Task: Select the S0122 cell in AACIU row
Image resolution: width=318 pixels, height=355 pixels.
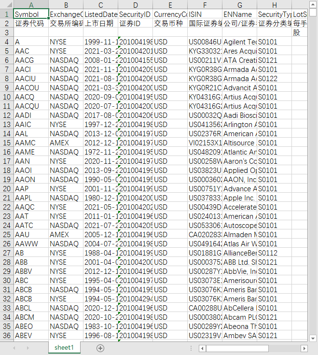Action: click(275, 79)
